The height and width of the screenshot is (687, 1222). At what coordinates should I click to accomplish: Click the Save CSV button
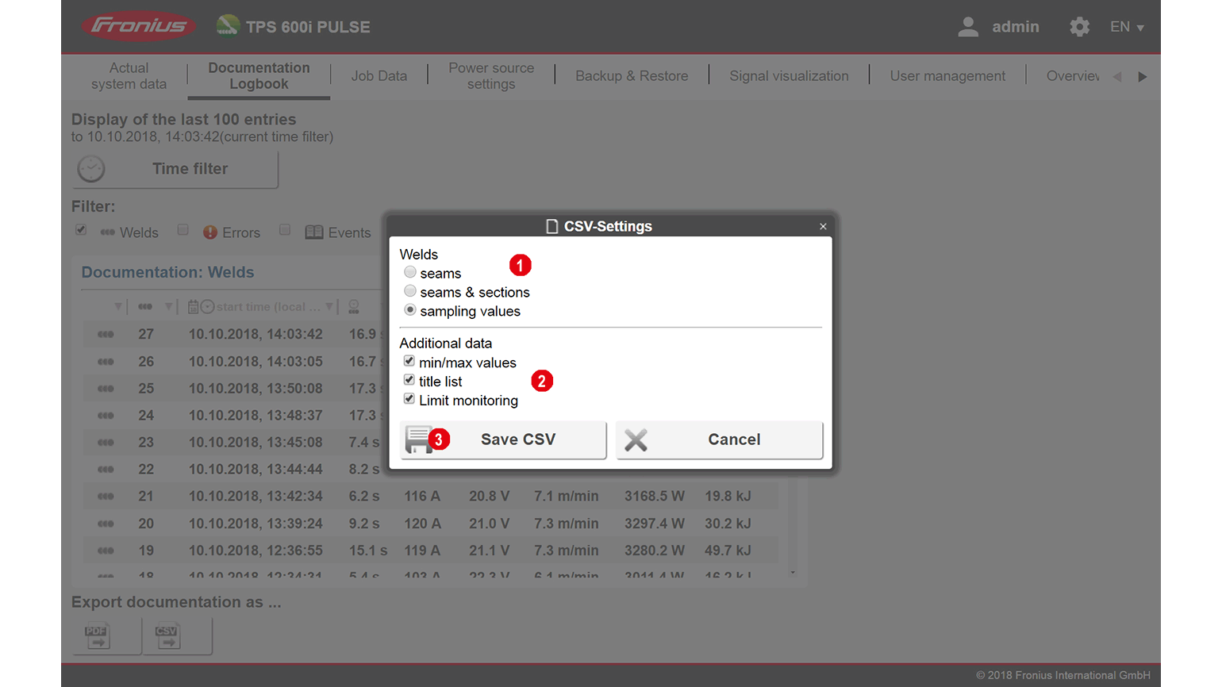[504, 439]
